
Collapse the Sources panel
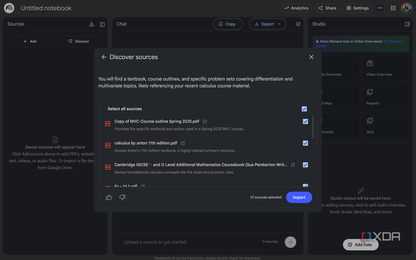pyautogui.click(x=102, y=24)
